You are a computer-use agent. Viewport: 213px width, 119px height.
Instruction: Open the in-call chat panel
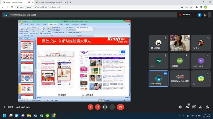(x=194, y=107)
